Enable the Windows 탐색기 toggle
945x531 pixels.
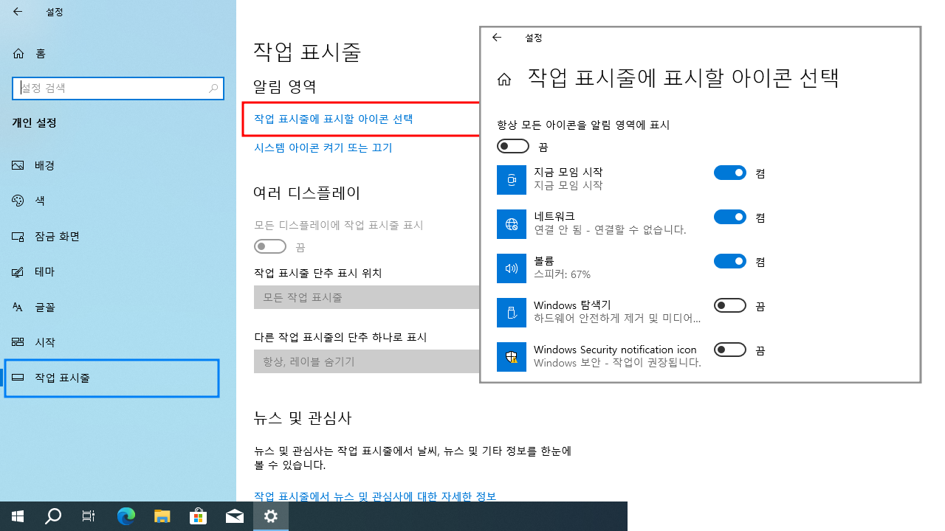pos(730,305)
